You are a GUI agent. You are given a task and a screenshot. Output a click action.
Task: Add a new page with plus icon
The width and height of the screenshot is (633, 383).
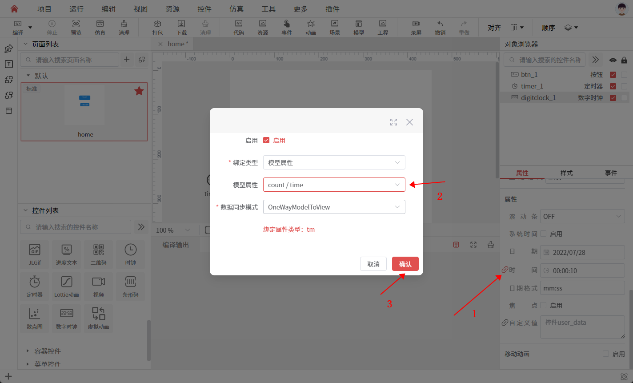(127, 59)
